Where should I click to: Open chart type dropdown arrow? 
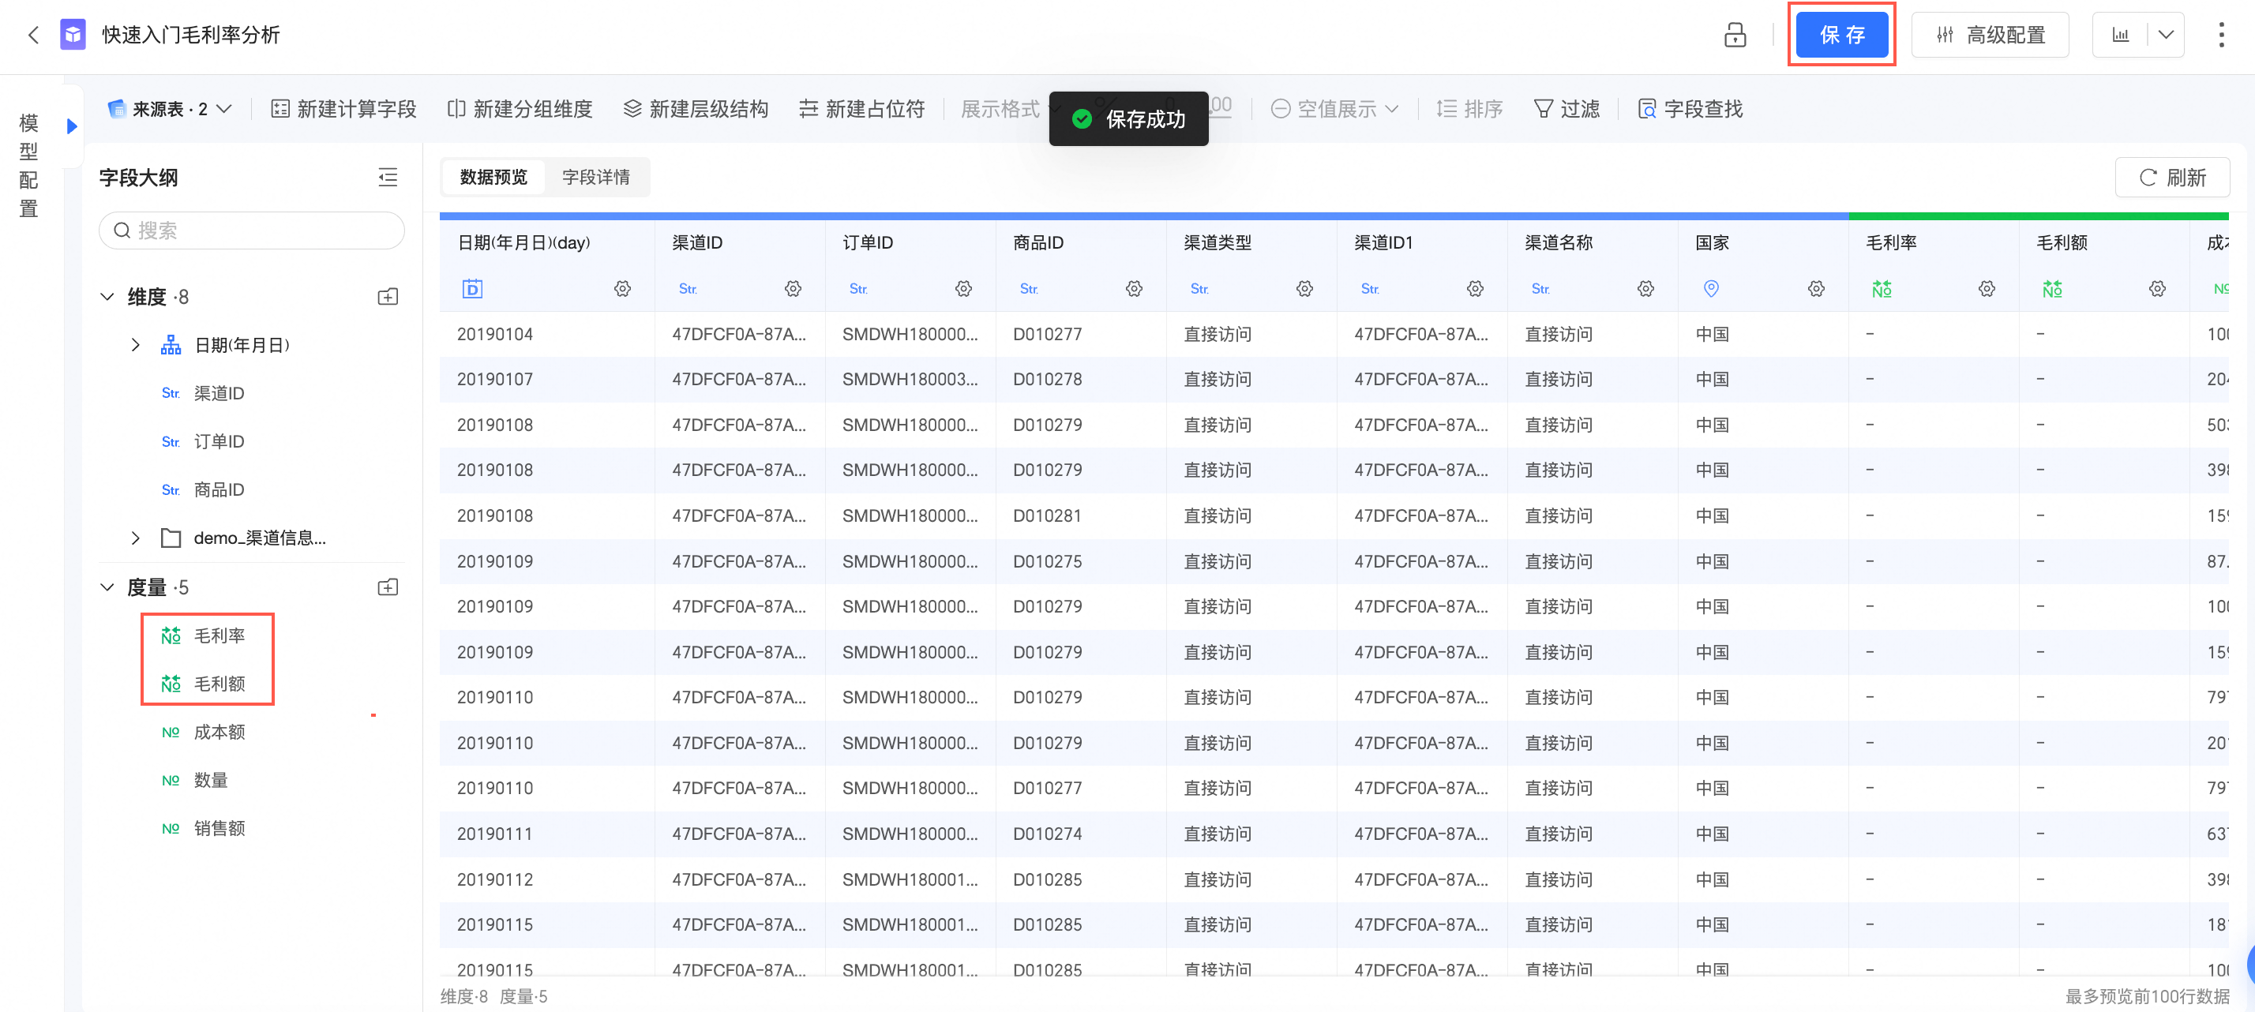coord(2166,35)
